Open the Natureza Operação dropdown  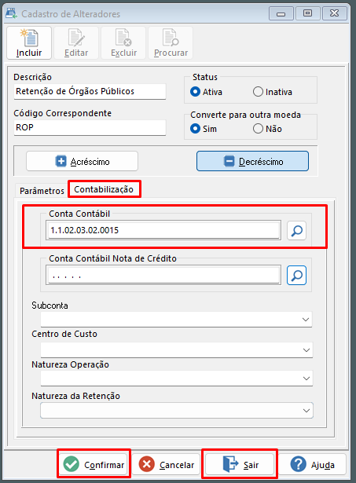(177, 379)
